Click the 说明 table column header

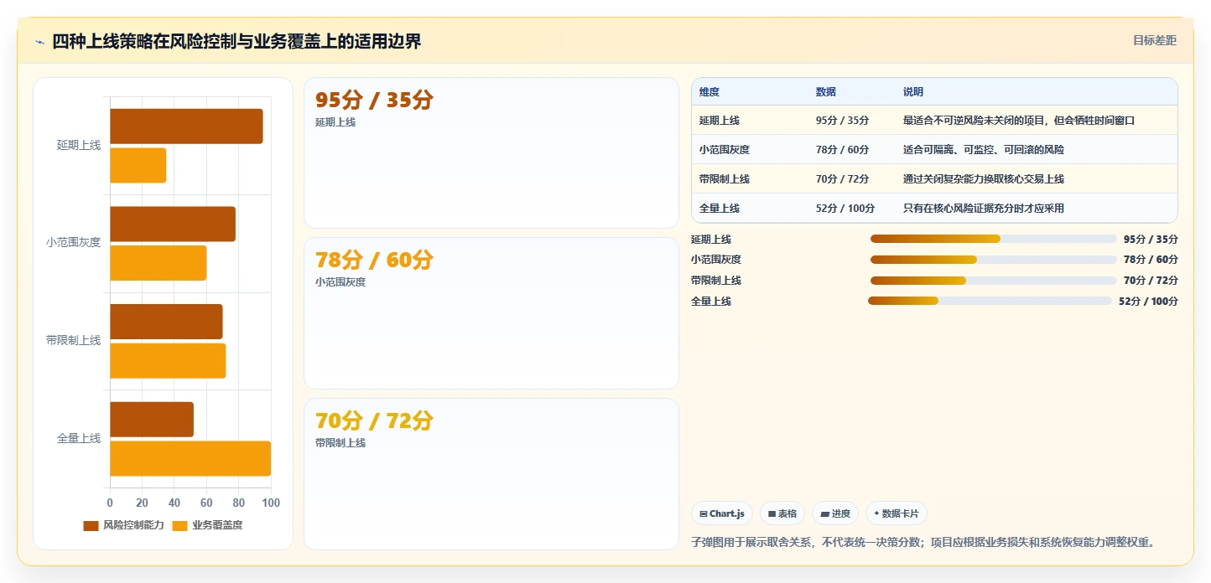click(913, 92)
